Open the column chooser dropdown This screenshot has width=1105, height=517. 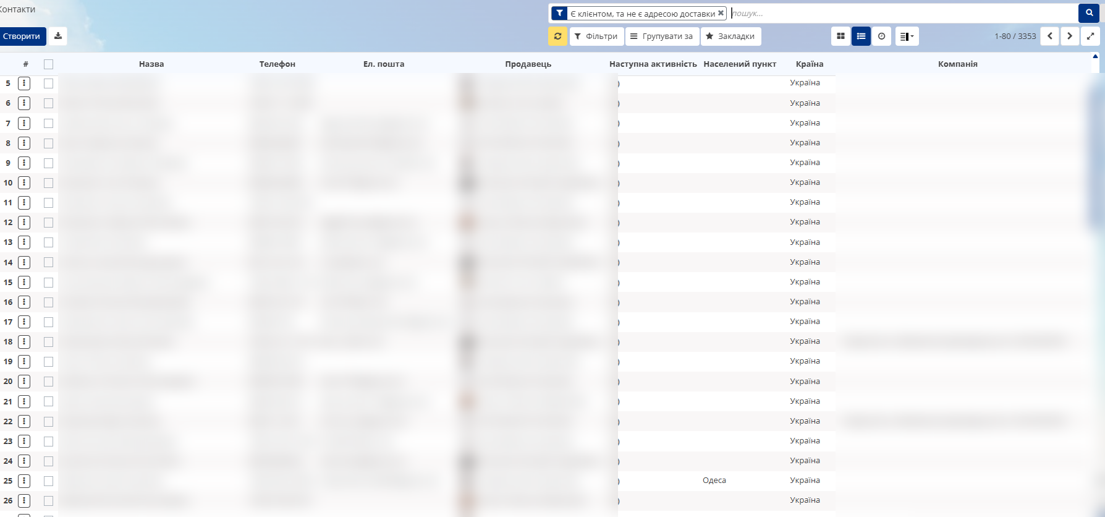pyautogui.click(x=907, y=36)
